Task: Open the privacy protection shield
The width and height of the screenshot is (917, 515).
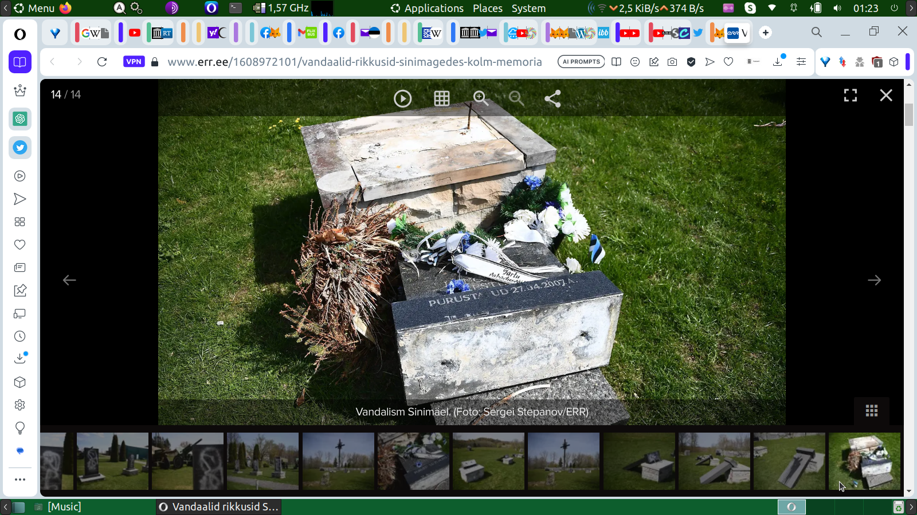Action: coord(691,62)
